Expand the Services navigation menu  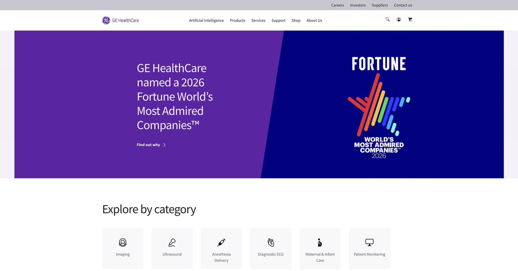258,20
